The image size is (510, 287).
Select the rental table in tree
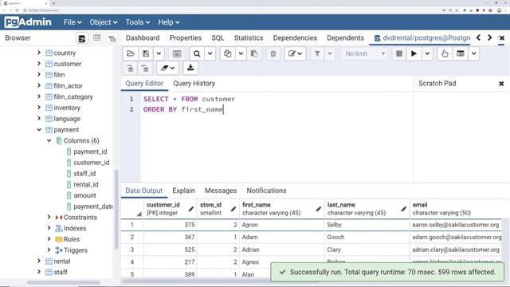(62, 261)
